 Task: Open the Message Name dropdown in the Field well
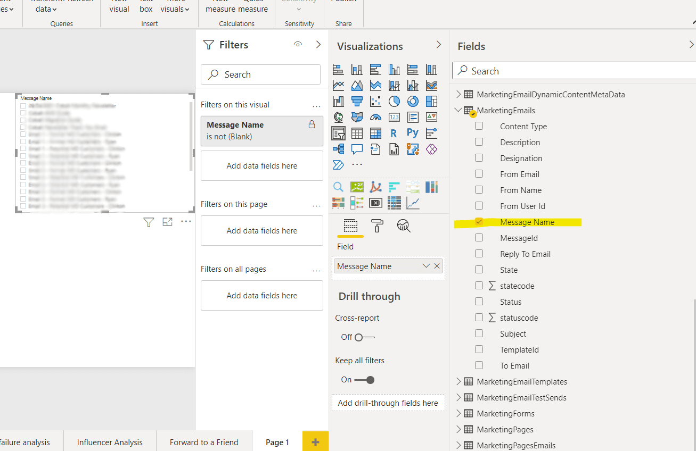coord(425,265)
